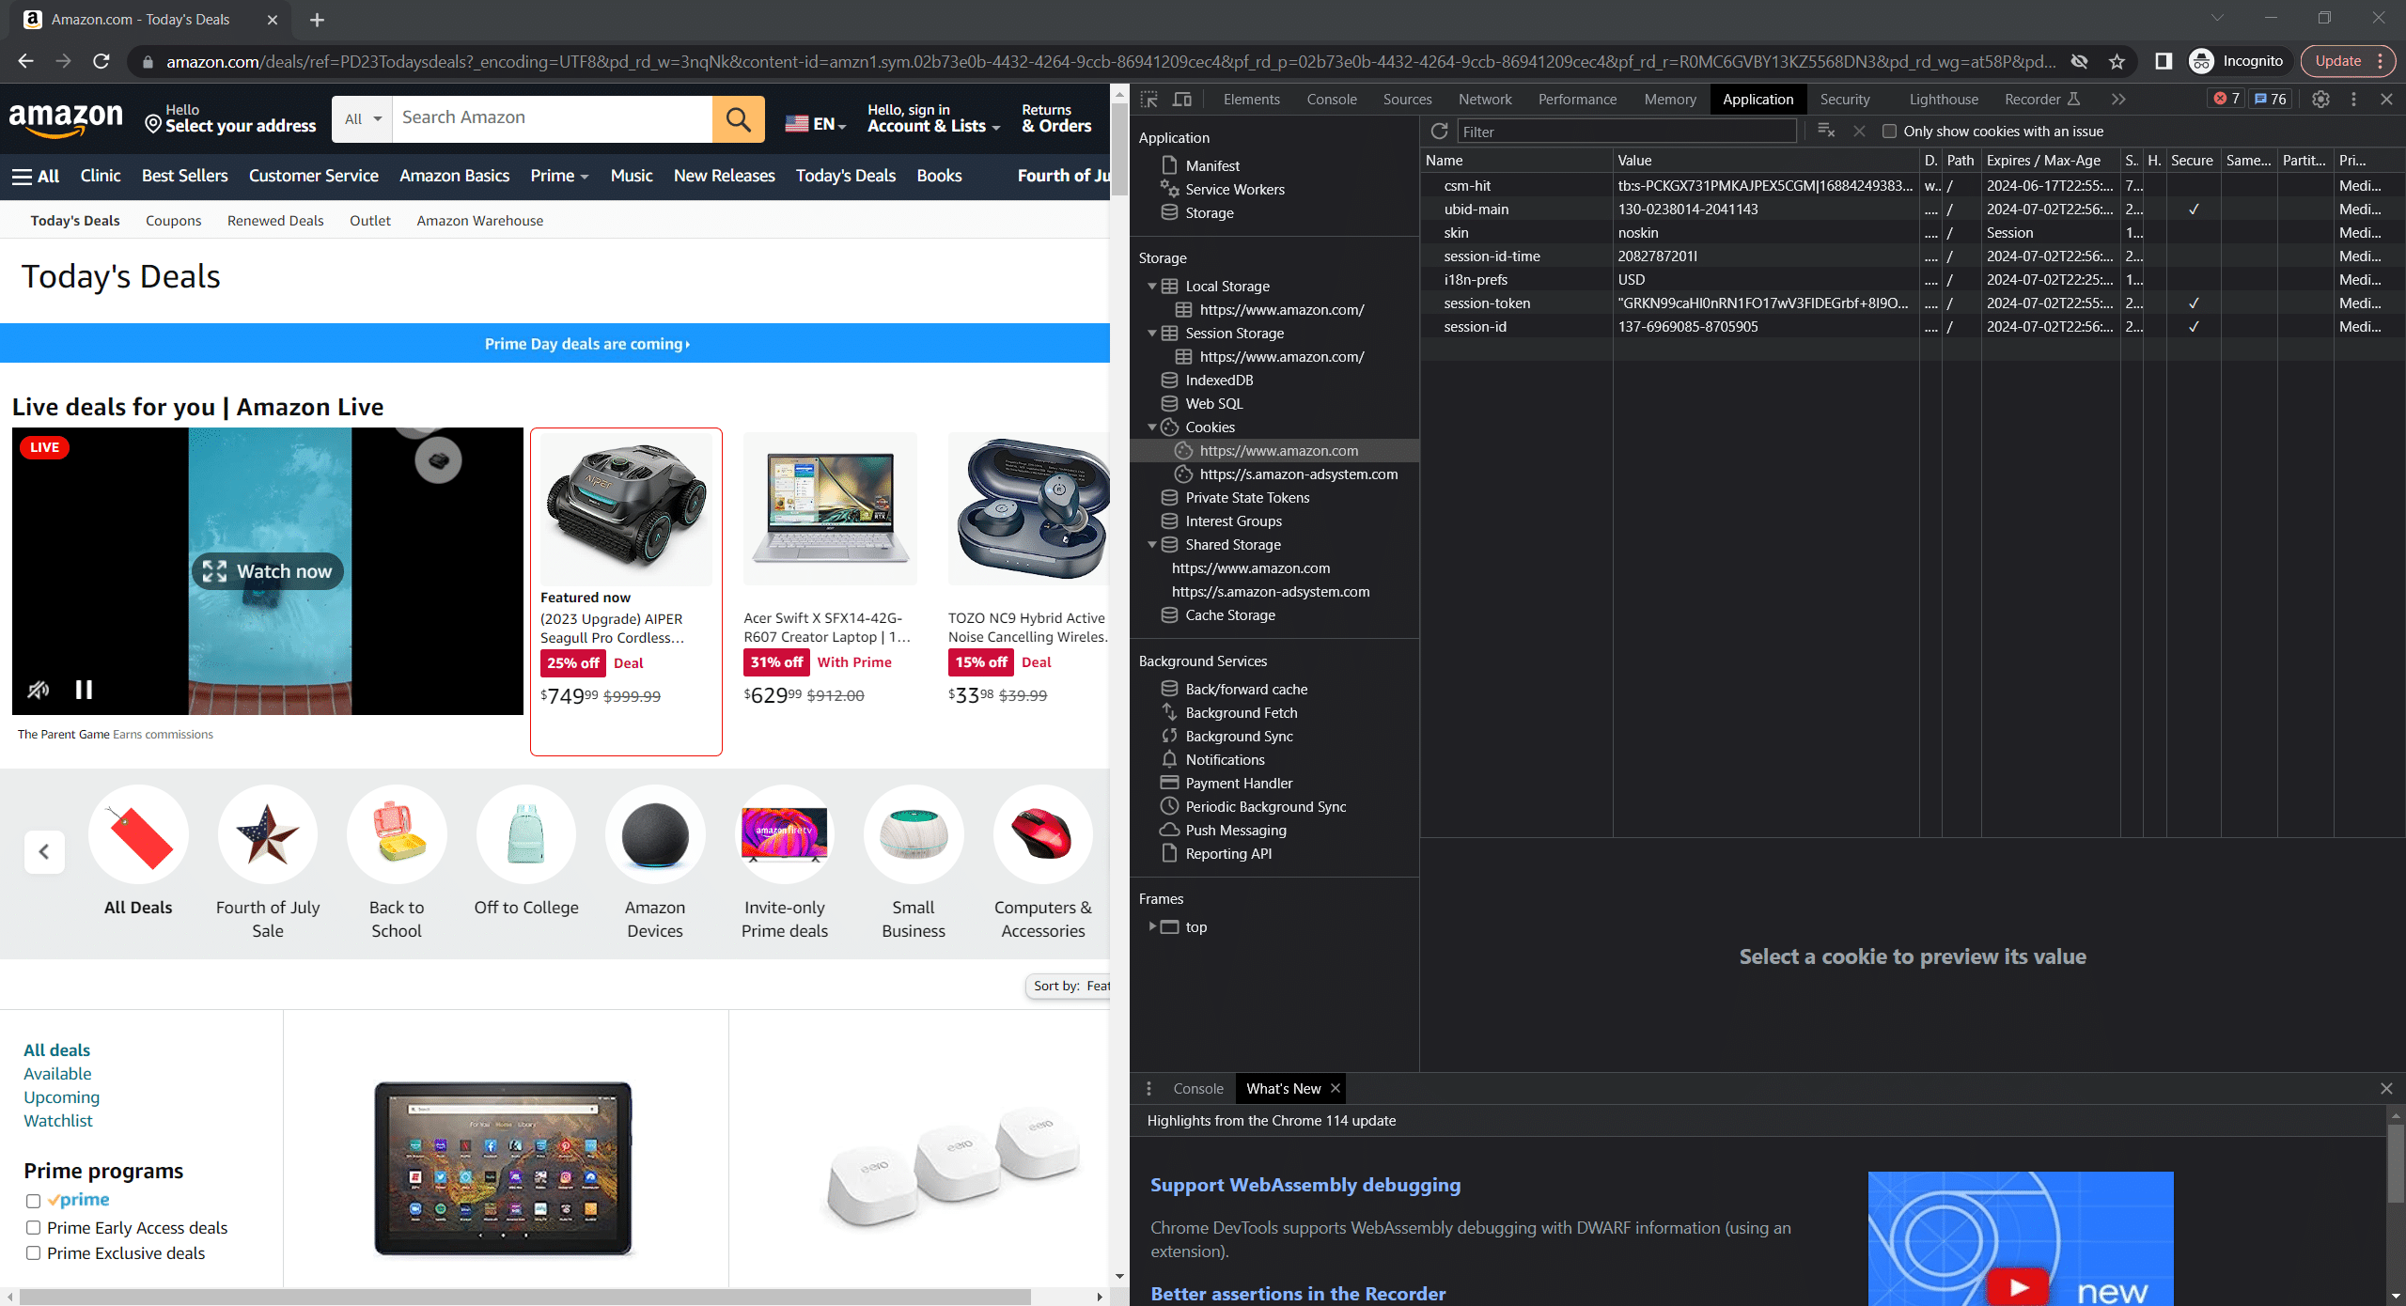Open browser side panel icon
The width and height of the screenshot is (2406, 1306).
click(2163, 61)
